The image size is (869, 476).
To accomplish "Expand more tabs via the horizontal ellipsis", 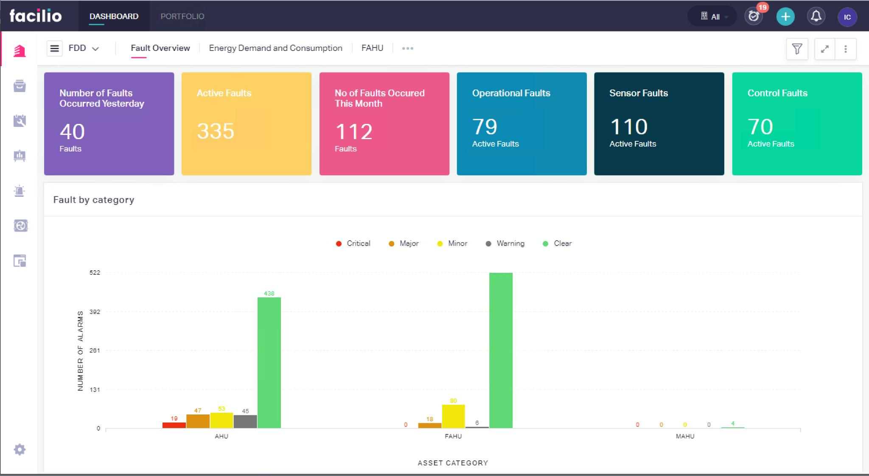I will [x=407, y=48].
